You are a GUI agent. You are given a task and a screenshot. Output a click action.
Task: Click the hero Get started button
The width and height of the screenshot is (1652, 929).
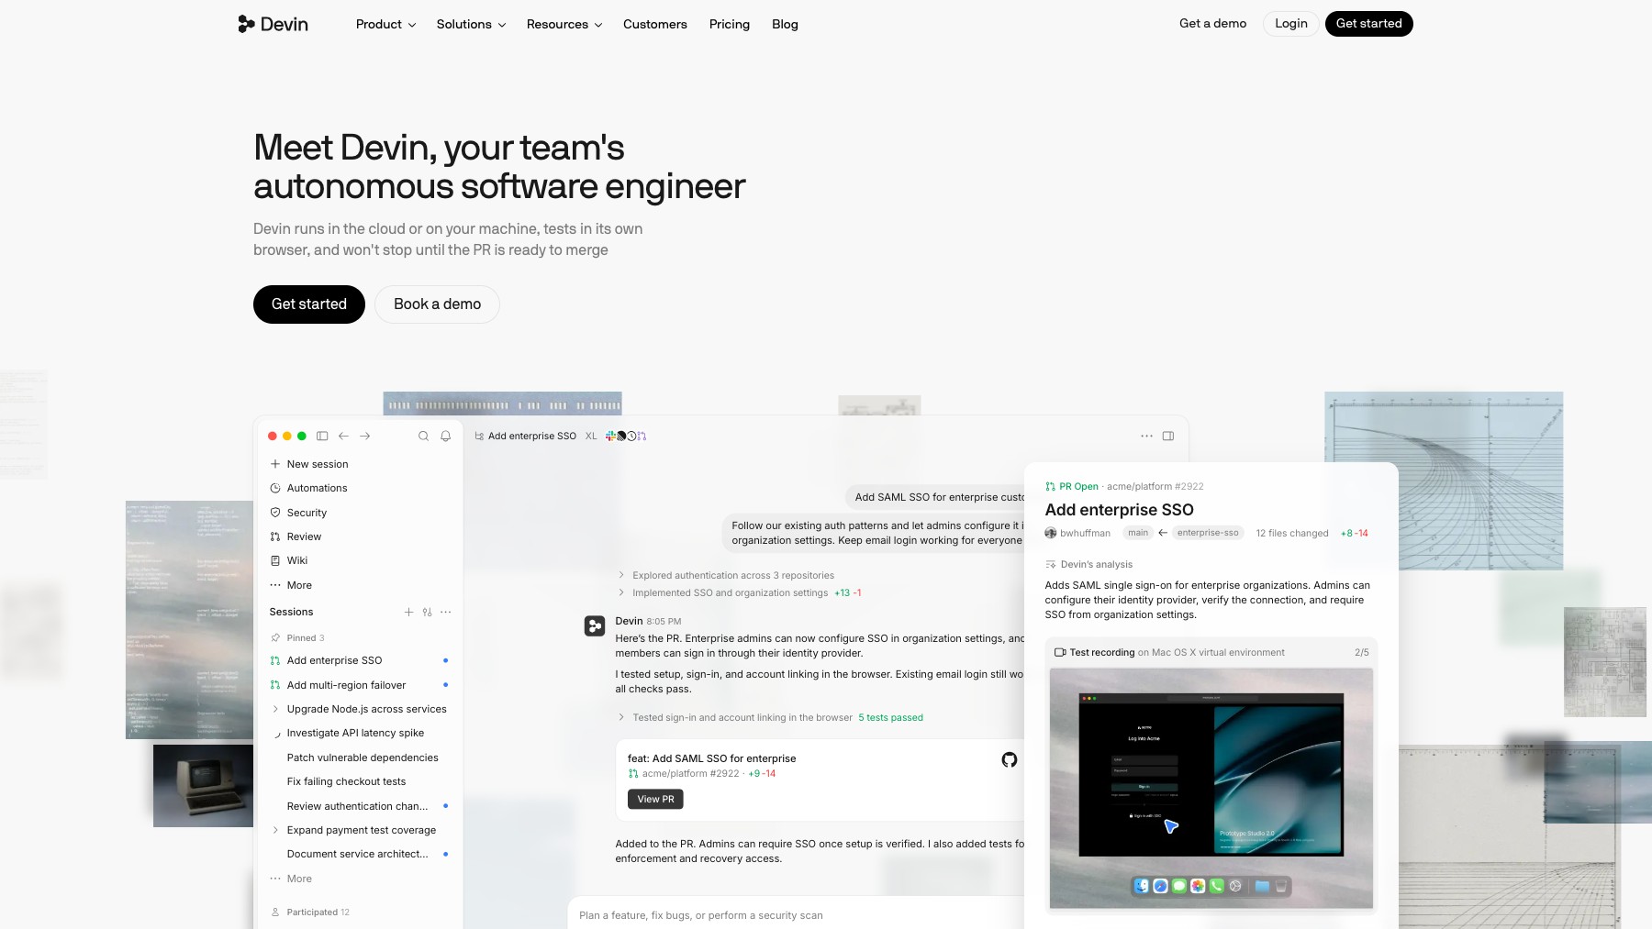tap(309, 304)
